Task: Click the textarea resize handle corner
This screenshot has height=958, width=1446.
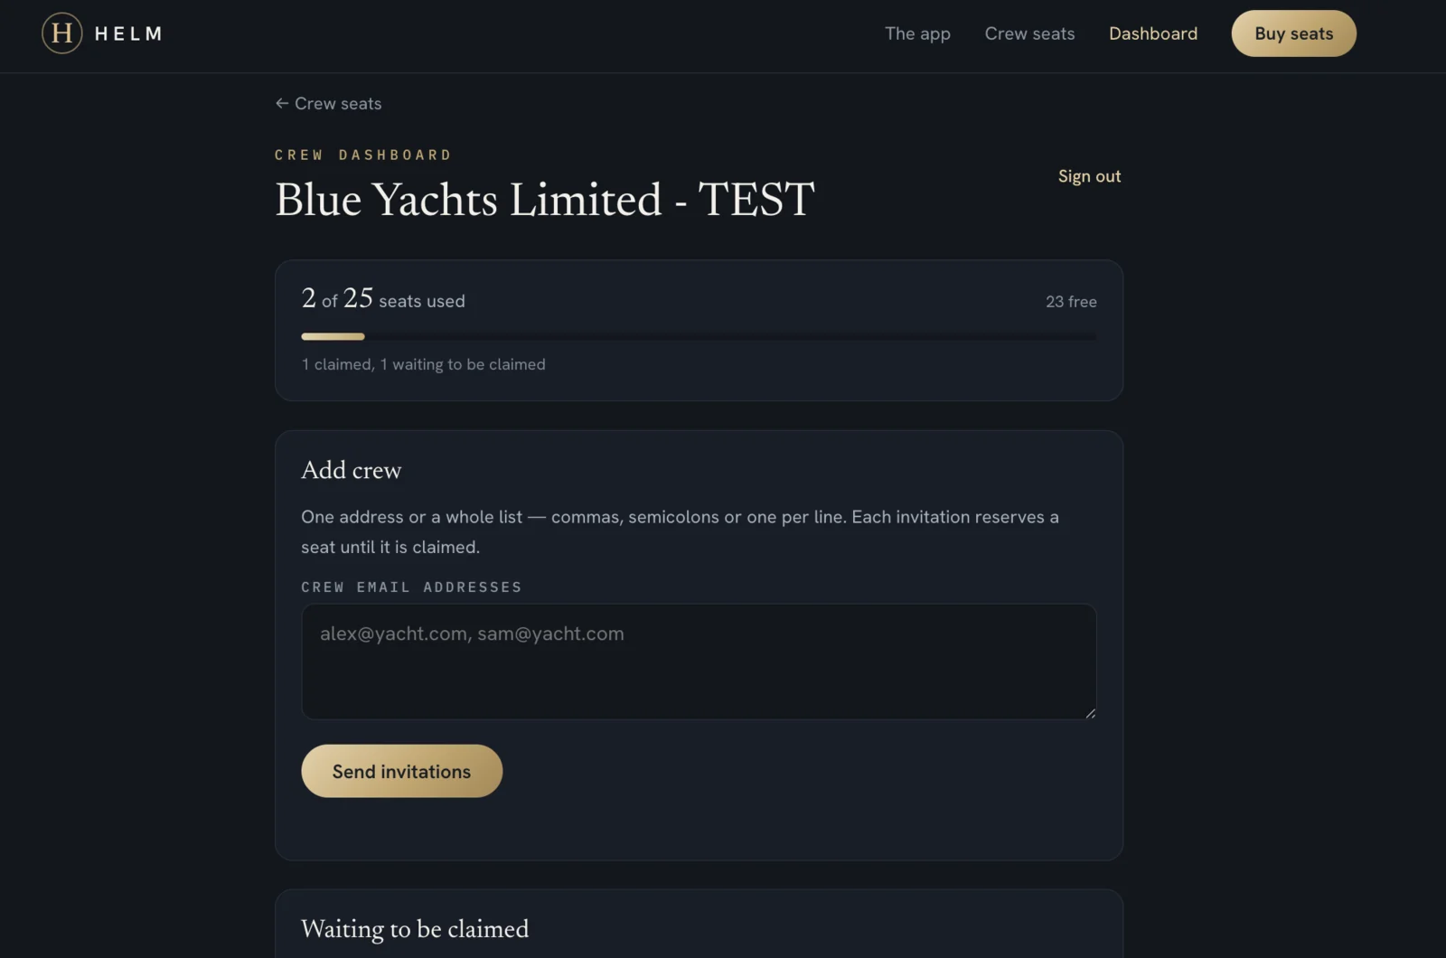Action: pos(1090,713)
